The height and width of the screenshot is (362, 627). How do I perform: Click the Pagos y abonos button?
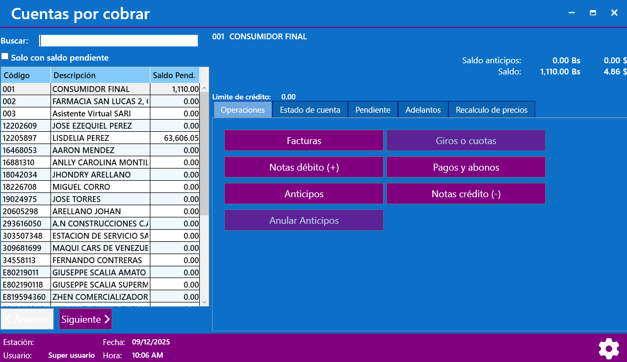466,167
